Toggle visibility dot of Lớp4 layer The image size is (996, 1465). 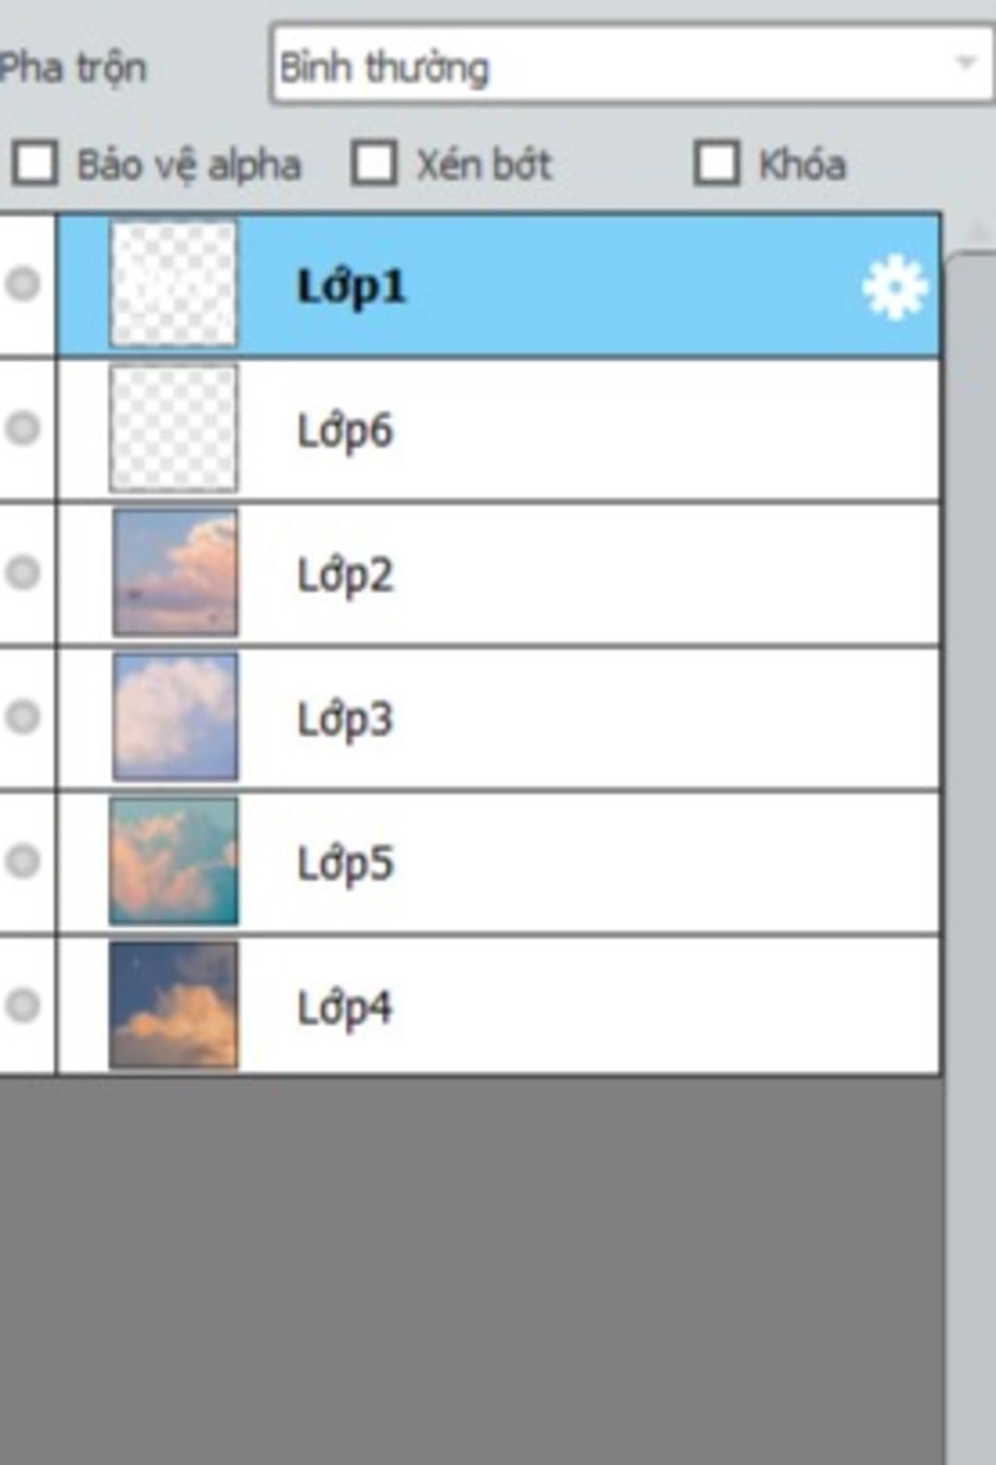23,1005
